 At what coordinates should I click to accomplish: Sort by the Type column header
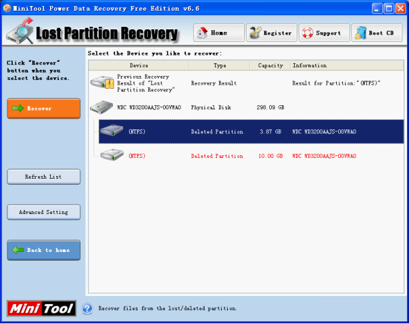tap(220, 65)
